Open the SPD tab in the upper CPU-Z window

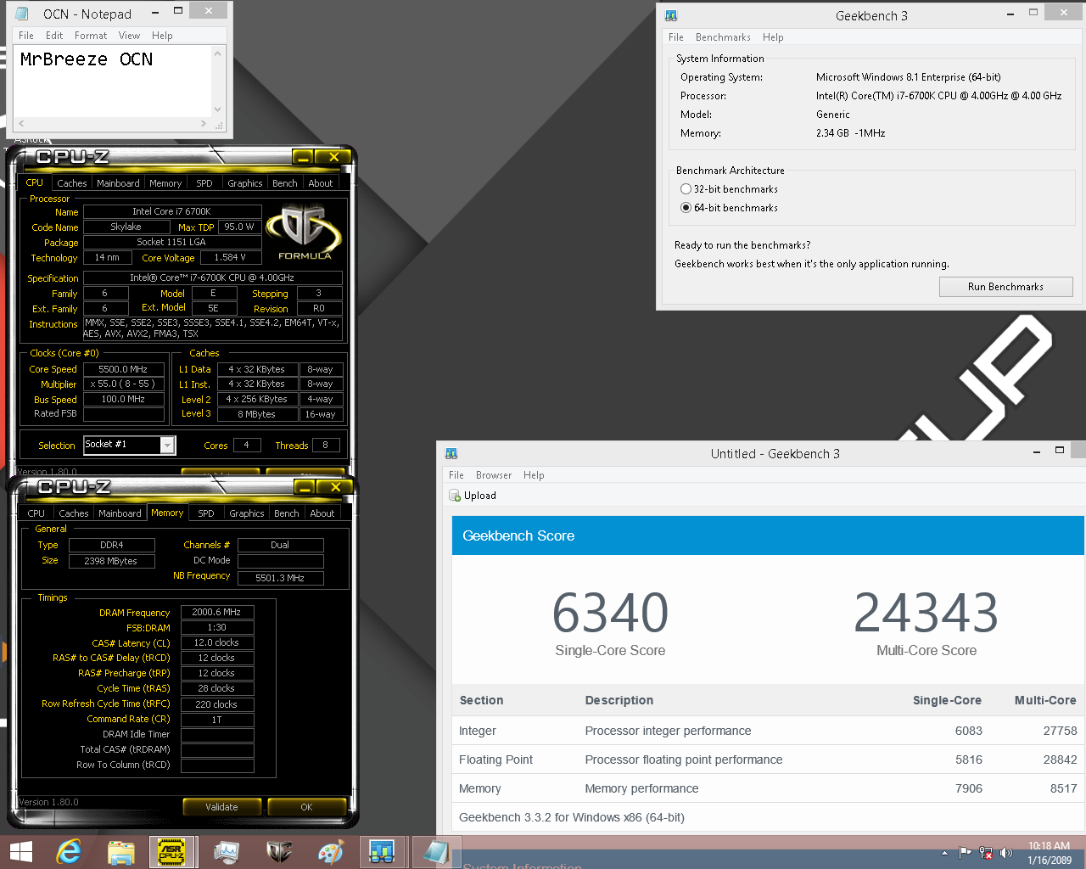(204, 183)
